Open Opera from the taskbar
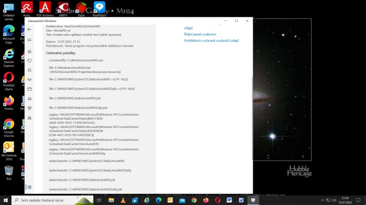 pyautogui.click(x=218, y=200)
